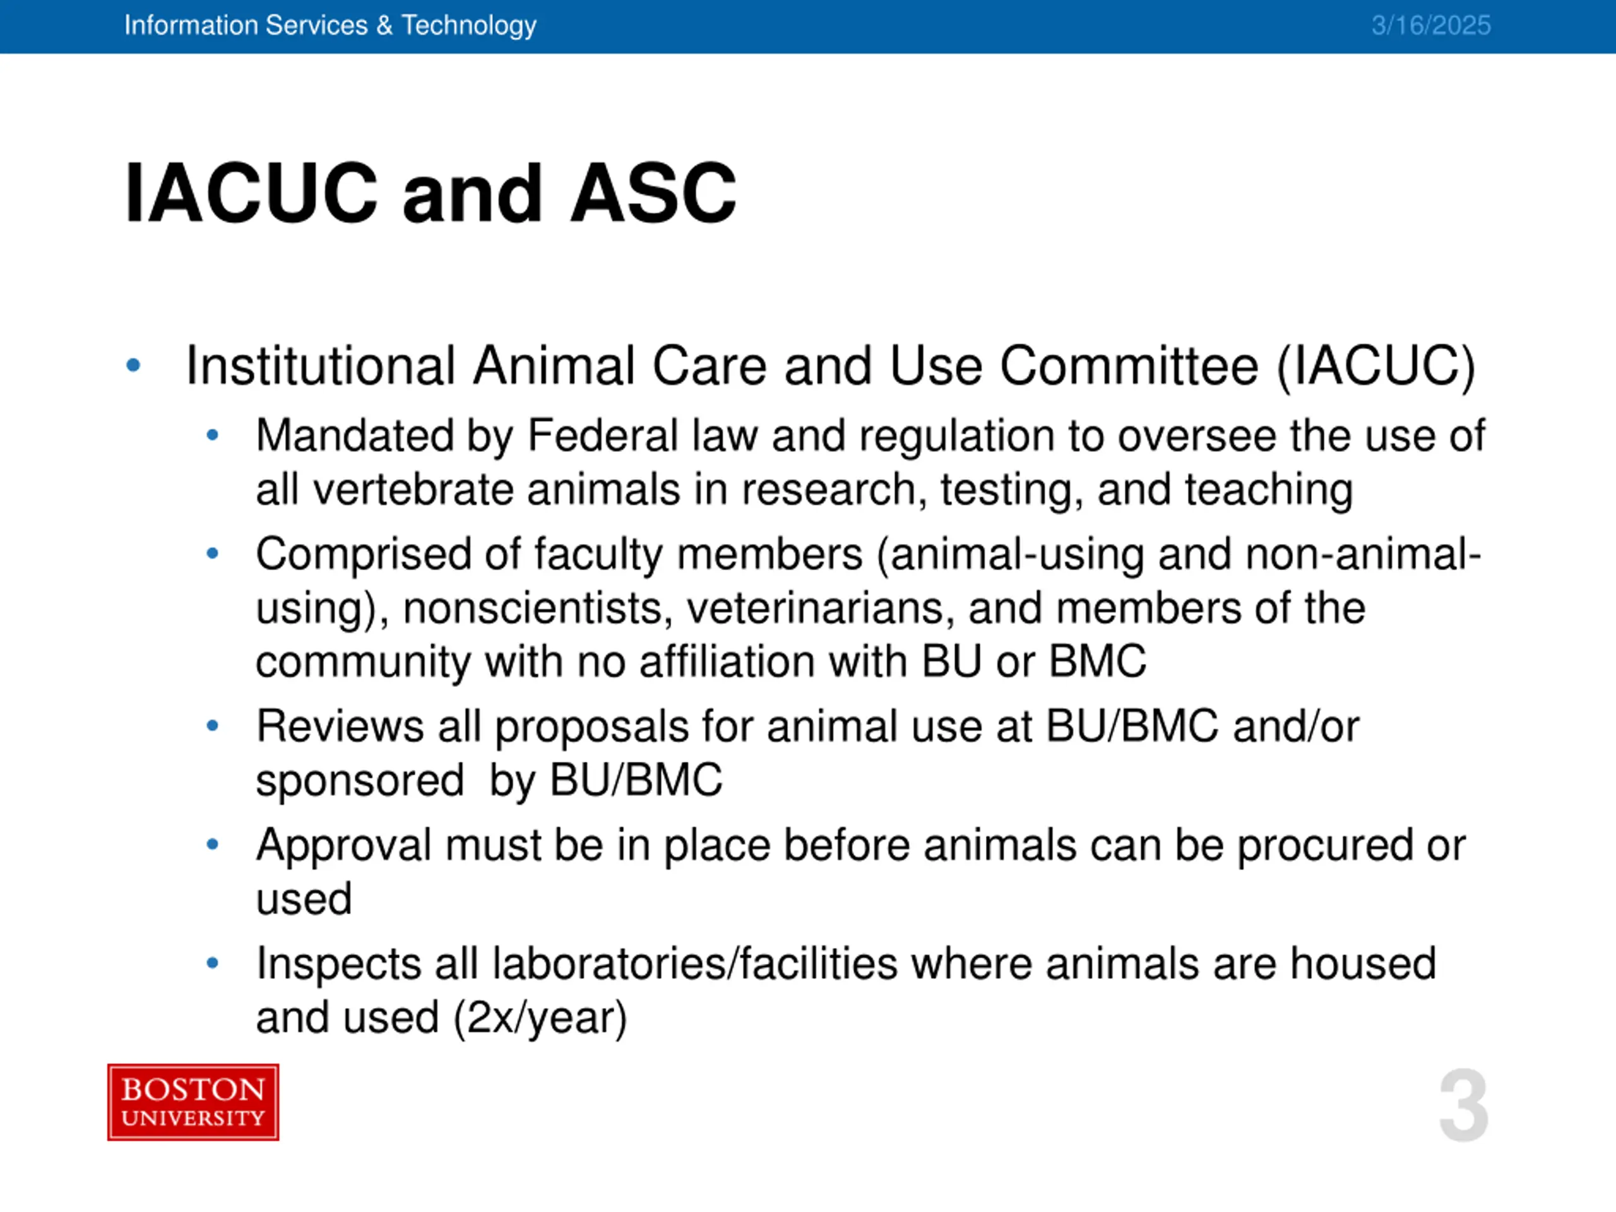Select the Institutional Animal Care and Use Committee line

click(x=831, y=367)
